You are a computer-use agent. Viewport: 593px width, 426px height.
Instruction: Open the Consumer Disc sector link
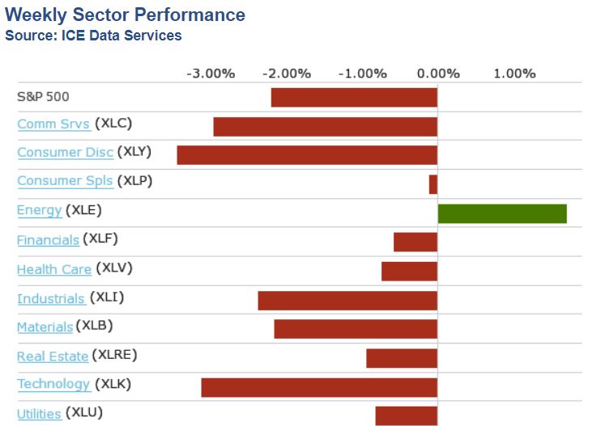point(65,153)
